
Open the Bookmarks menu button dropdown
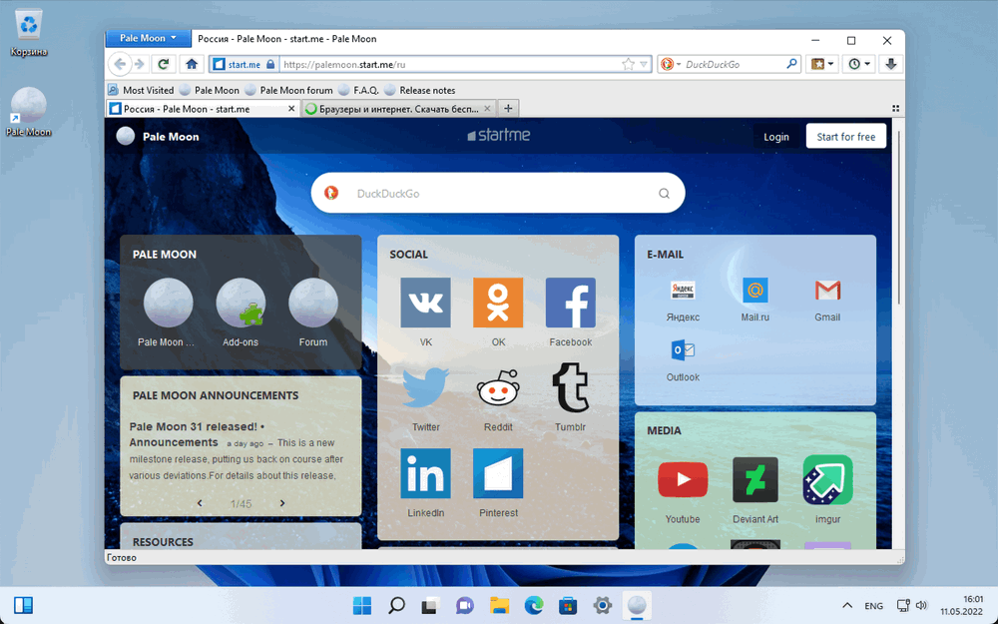pos(822,64)
